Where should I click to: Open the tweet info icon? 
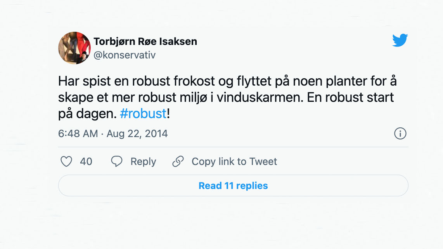(x=400, y=134)
